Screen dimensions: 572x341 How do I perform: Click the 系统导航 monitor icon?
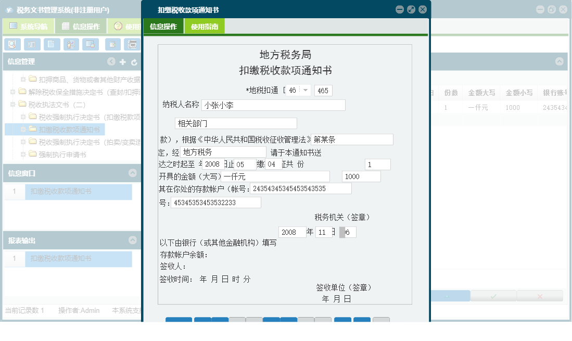click(14, 26)
